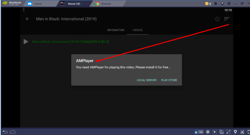Open the set location pin icon
The width and height of the screenshot is (250, 135).
[235, 132]
